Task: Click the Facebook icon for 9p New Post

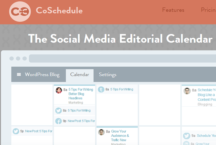Action: [x=59, y=121]
